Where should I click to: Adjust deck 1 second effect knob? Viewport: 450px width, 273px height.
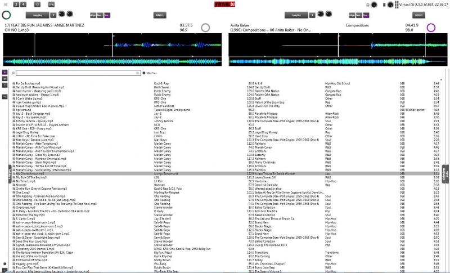[x=70, y=14]
